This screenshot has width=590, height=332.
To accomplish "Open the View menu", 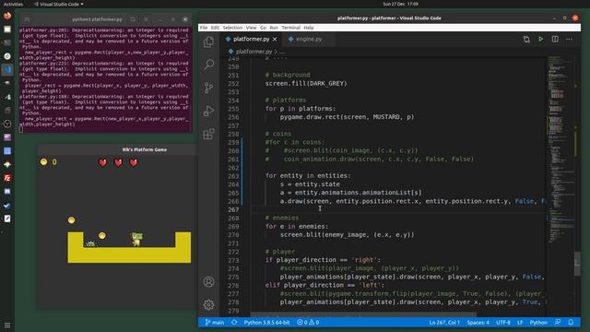I will 251,28.
